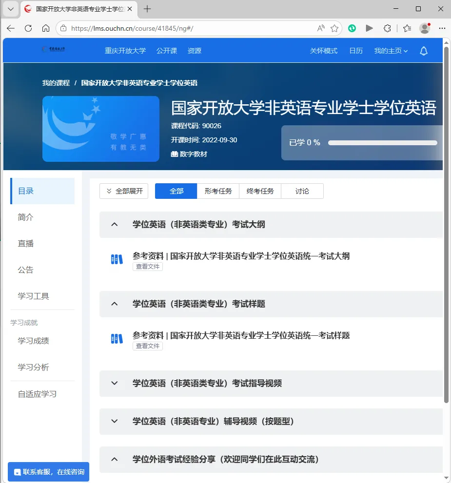Open 统一考试样题 reference material link
451x483 pixels.
click(x=241, y=335)
